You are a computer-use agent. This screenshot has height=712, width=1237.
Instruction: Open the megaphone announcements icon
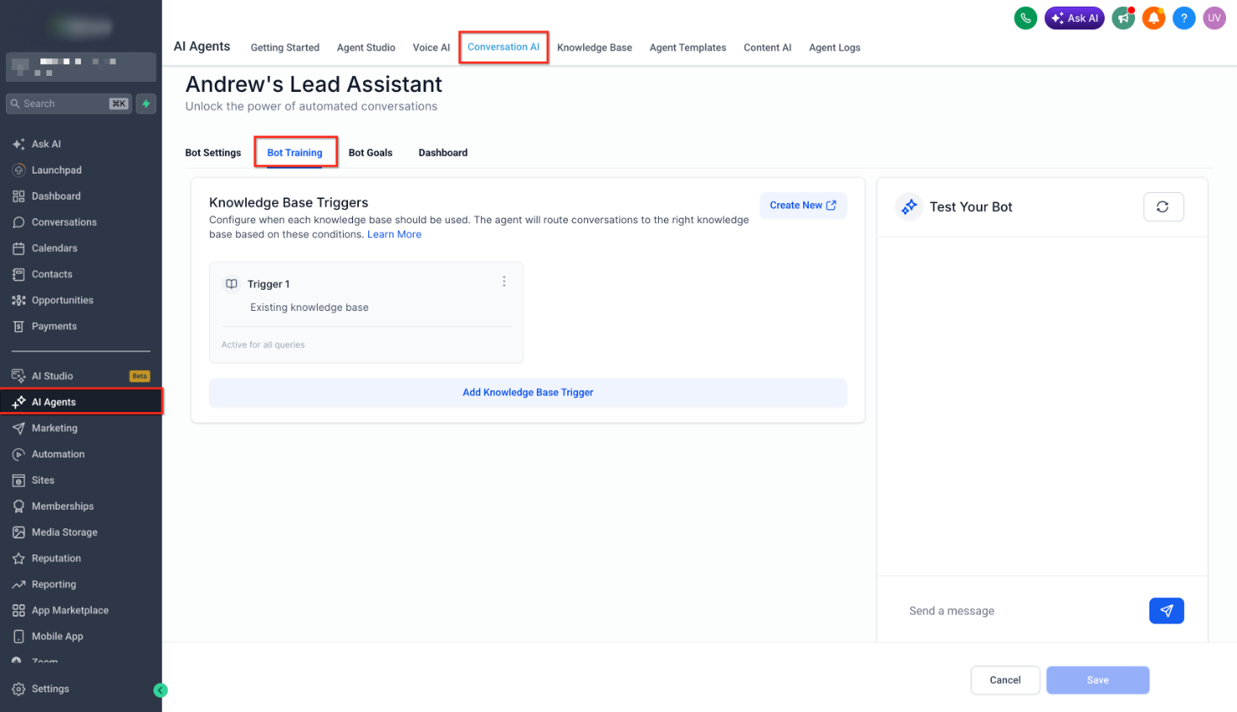1123,18
